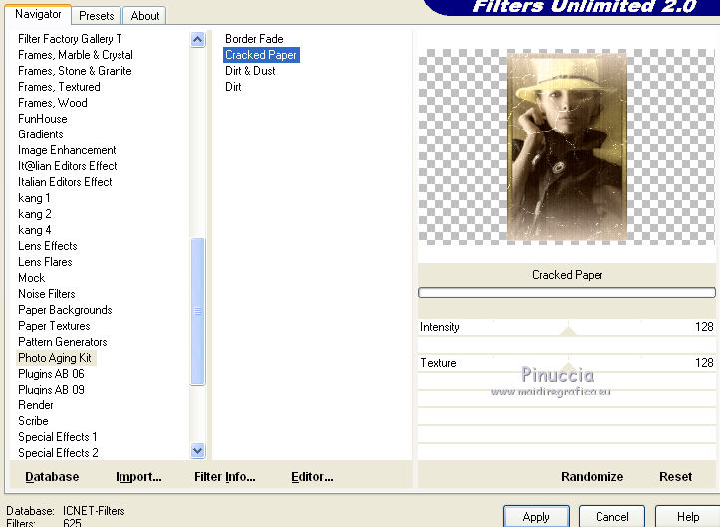The width and height of the screenshot is (720, 527).
Task: Open Filter Info... dialog
Action: tap(224, 477)
